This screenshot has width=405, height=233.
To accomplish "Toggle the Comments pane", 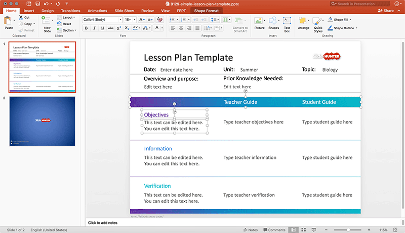I will pos(274,230).
